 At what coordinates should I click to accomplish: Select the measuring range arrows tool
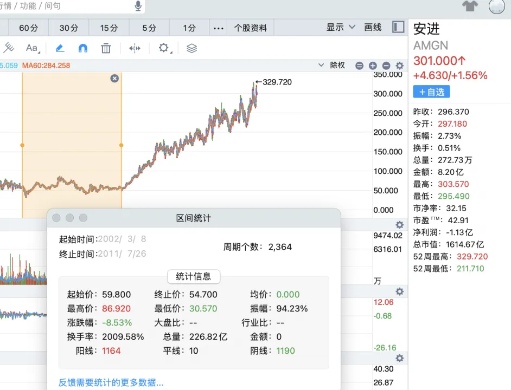[x=135, y=48]
